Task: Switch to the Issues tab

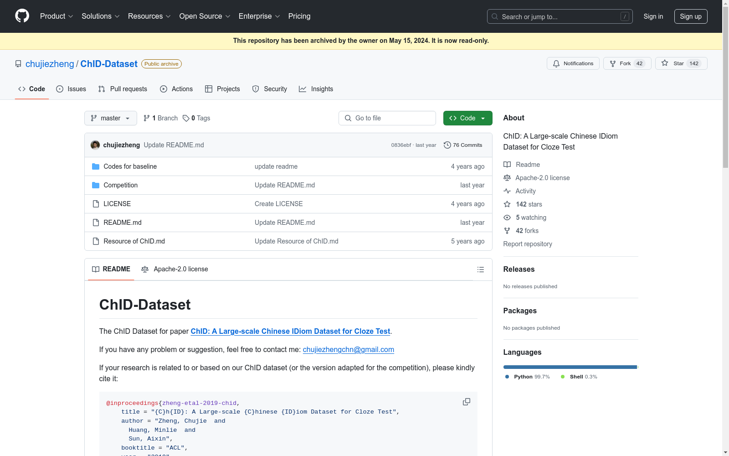Action: (x=71, y=89)
